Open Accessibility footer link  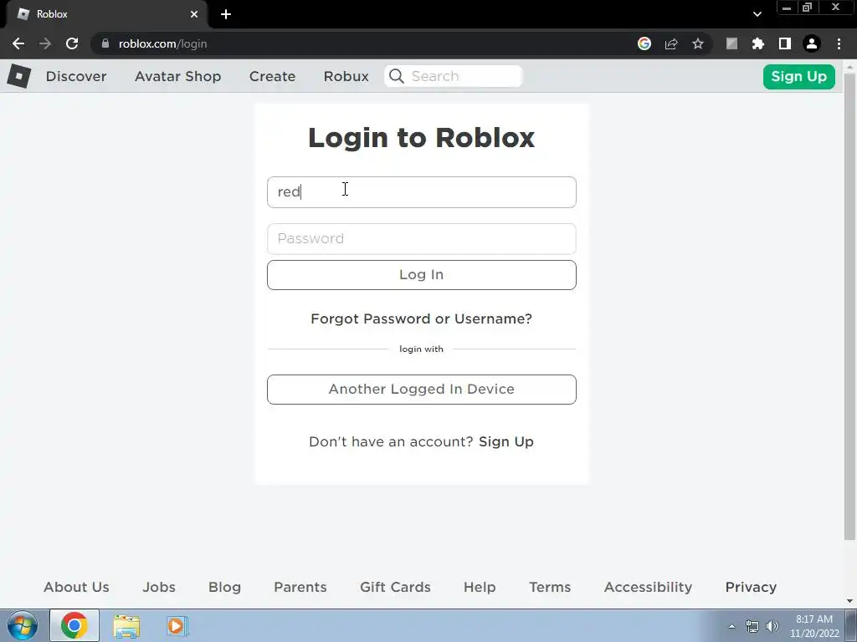[648, 587]
